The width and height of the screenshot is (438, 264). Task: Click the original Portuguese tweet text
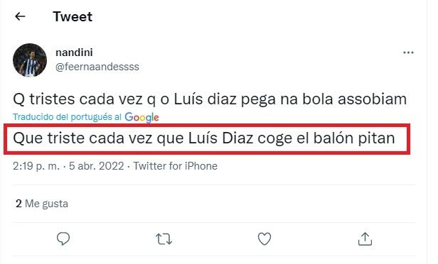tap(210, 99)
